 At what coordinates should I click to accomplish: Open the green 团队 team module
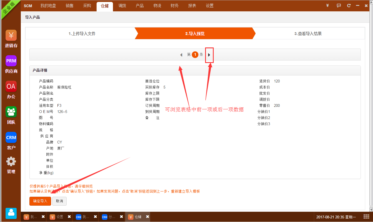point(11,112)
